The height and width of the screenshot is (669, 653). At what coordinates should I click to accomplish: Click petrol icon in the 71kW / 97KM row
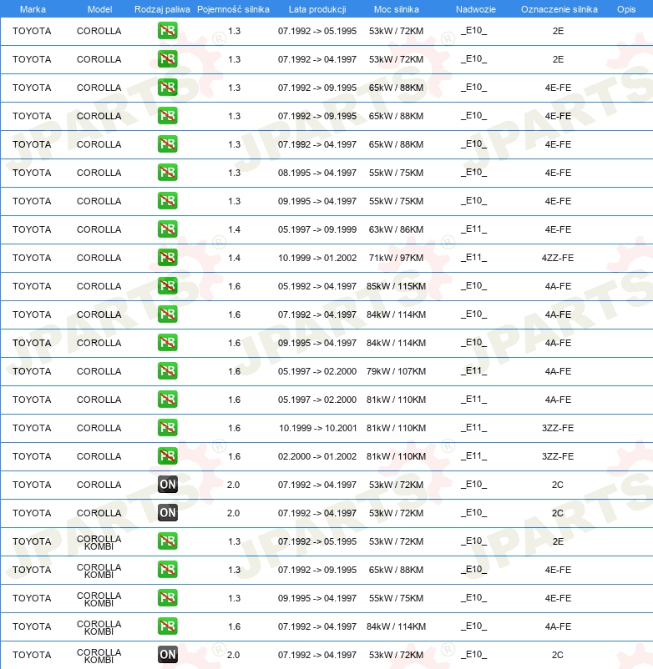(167, 258)
